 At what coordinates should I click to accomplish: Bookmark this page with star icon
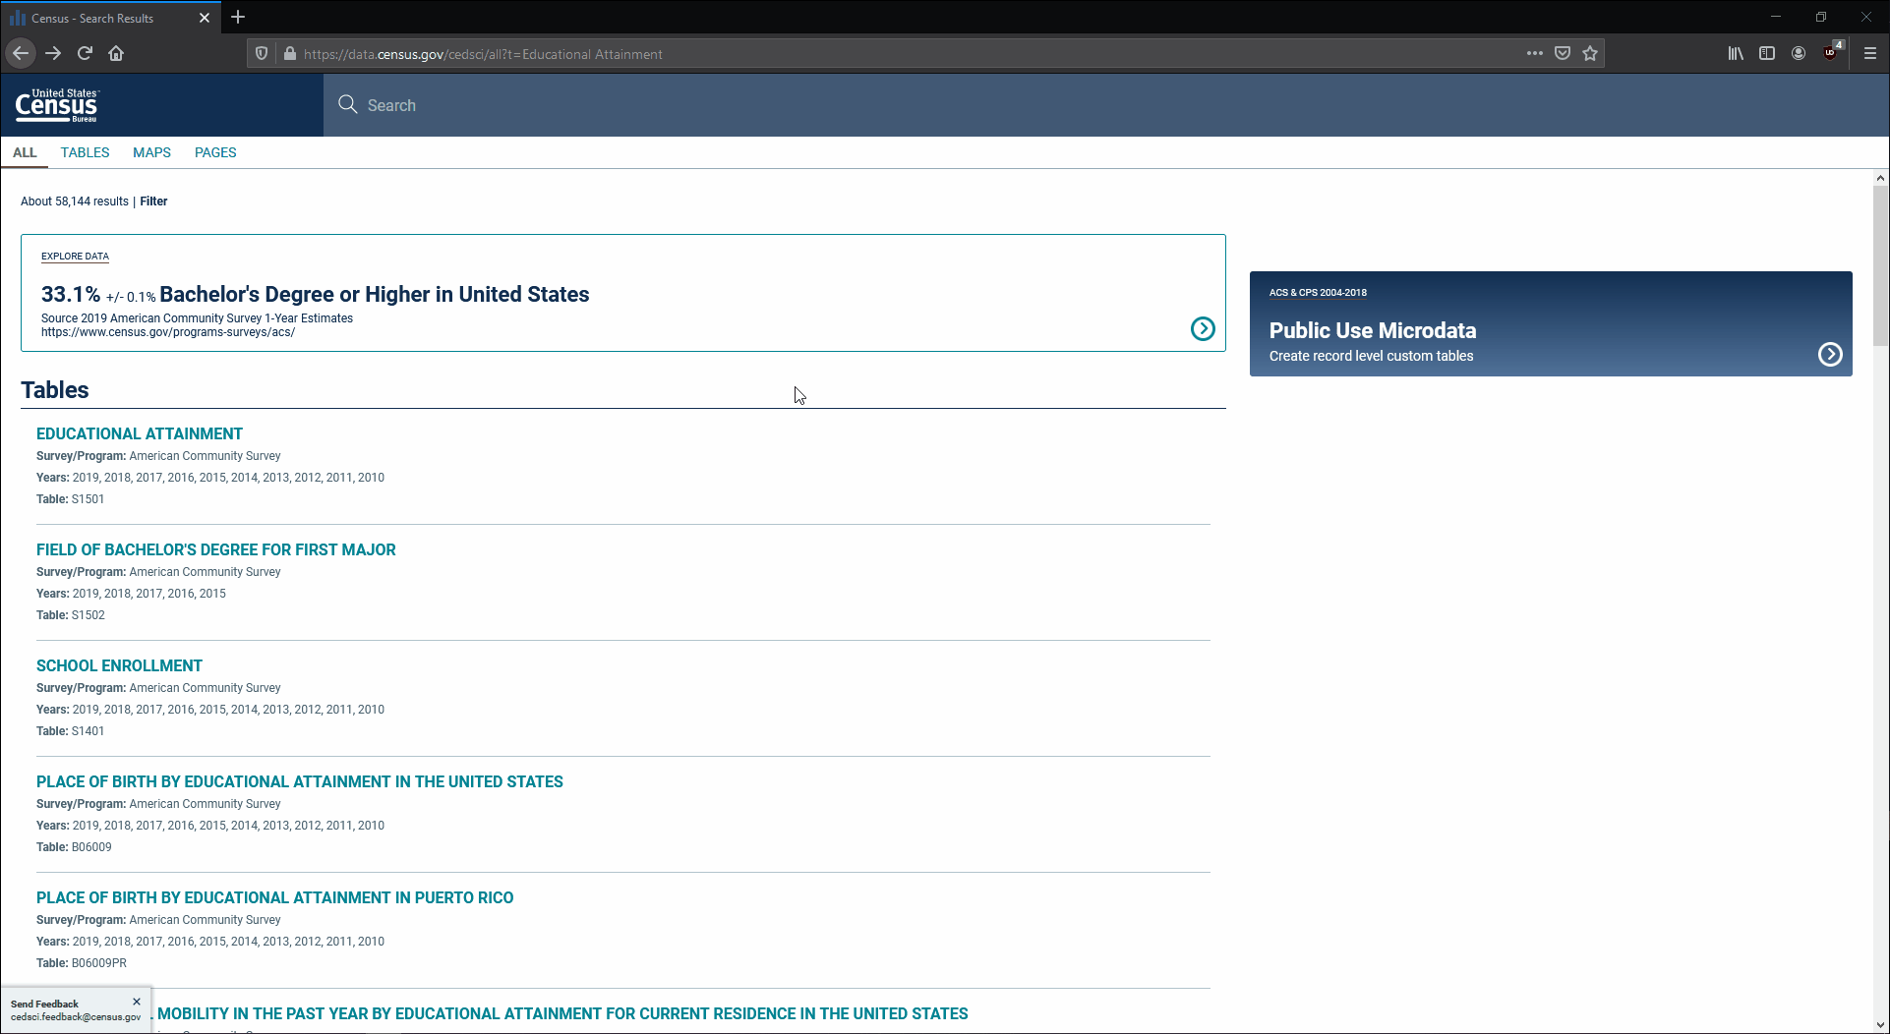[x=1590, y=53]
